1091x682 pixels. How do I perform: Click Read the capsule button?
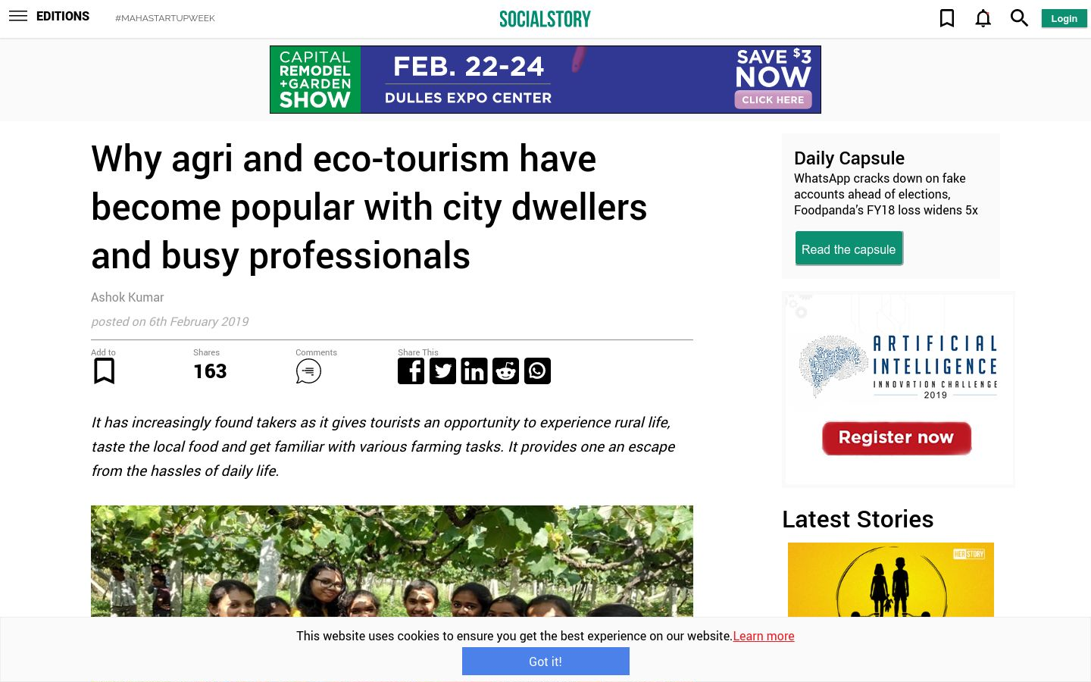click(x=849, y=249)
